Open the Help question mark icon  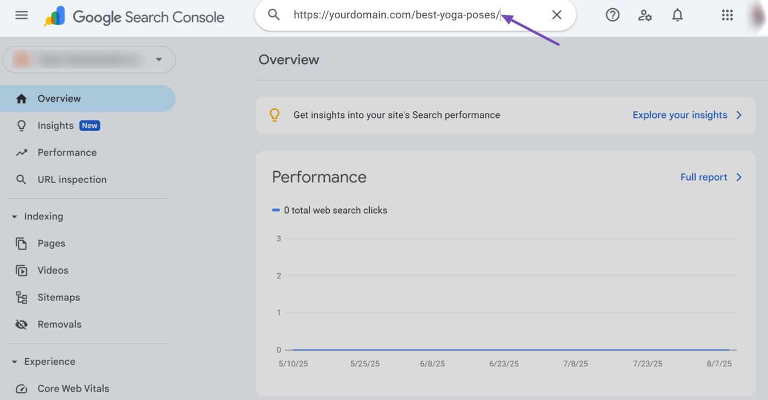(612, 15)
